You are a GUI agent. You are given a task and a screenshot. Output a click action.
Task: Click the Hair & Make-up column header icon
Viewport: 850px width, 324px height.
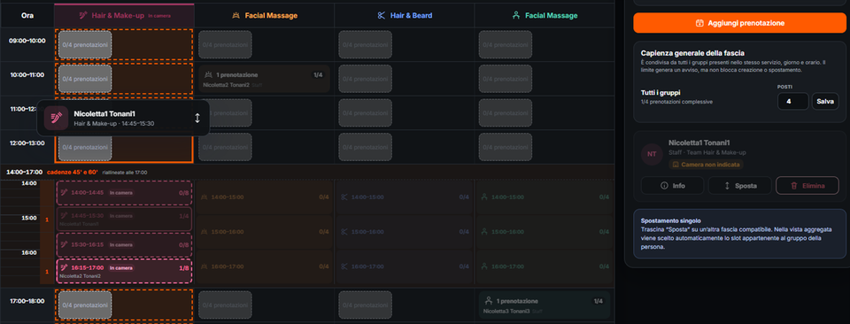coord(83,16)
